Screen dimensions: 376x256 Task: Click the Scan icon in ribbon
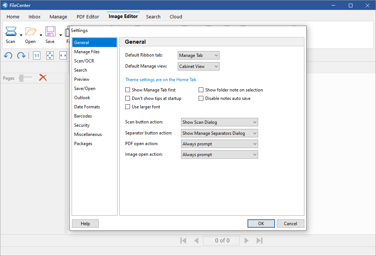tap(11, 32)
